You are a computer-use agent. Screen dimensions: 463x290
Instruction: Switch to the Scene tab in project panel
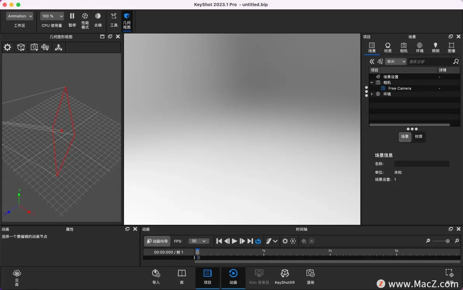(372, 47)
